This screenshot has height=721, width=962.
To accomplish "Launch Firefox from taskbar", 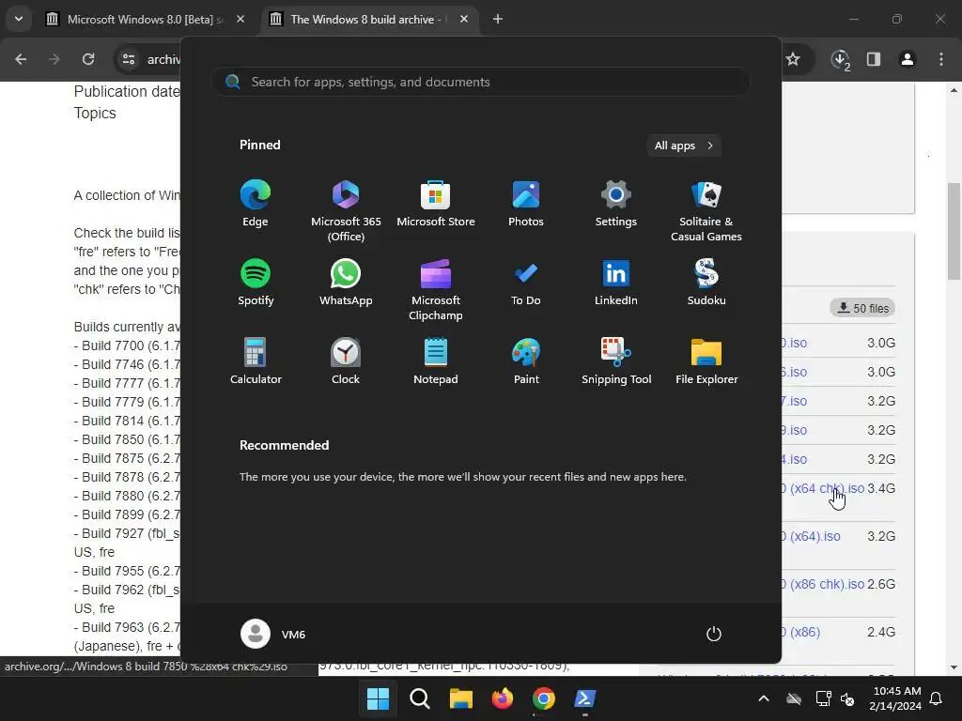I will click(503, 698).
